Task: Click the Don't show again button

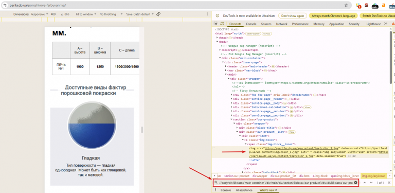Action: click(293, 15)
